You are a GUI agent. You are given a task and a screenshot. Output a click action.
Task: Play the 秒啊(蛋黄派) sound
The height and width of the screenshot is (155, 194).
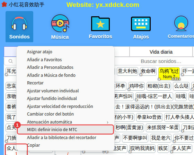click(129, 128)
